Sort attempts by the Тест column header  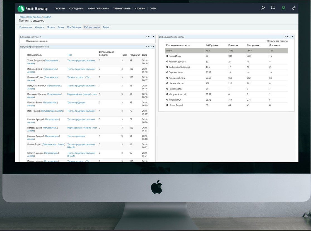click(x=69, y=55)
